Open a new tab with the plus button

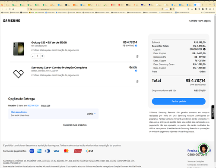coord(206,5)
